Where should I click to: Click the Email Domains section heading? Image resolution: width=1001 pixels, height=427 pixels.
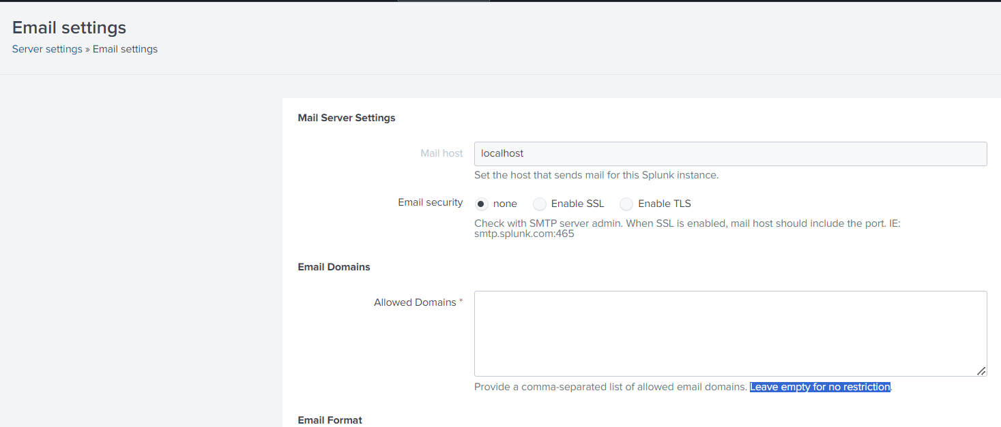tap(334, 267)
